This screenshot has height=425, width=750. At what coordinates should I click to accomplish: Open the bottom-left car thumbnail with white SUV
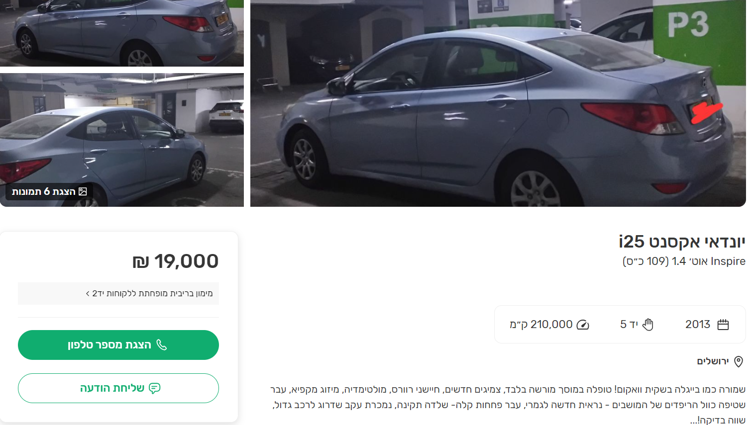[x=122, y=140]
